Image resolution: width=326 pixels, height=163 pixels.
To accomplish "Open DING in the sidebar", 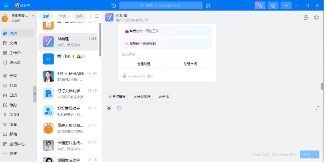I will (17, 115).
